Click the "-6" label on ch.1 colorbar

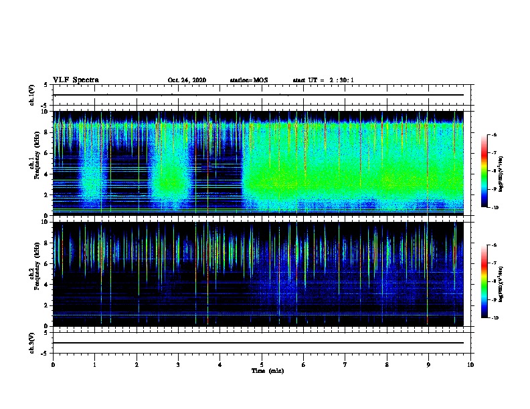click(x=493, y=134)
